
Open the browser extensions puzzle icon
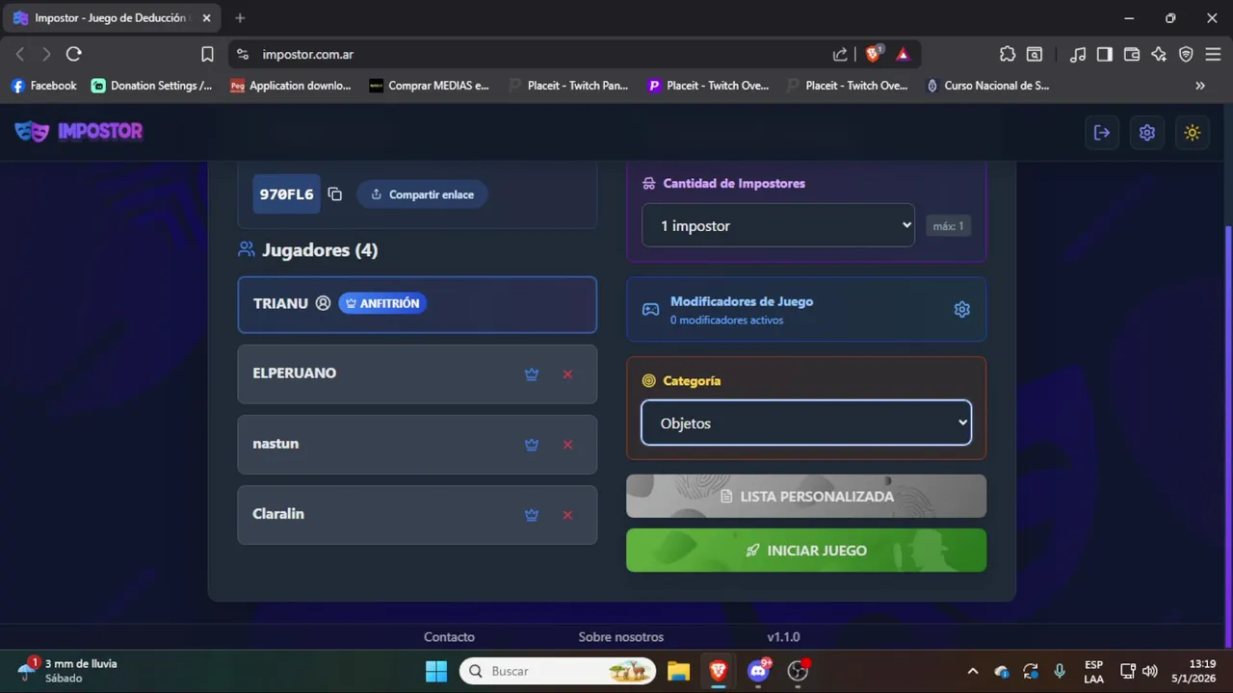(1008, 55)
